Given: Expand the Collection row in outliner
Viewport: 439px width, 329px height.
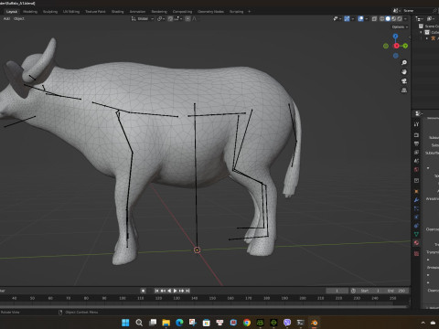Looking at the screenshot, I should pyautogui.click(x=421, y=32).
